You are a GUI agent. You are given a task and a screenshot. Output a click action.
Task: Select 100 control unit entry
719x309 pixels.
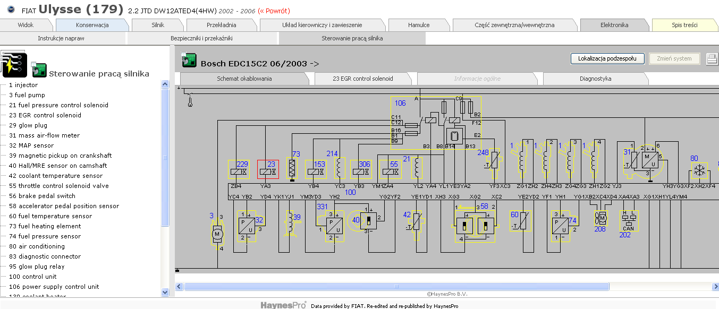point(32,277)
